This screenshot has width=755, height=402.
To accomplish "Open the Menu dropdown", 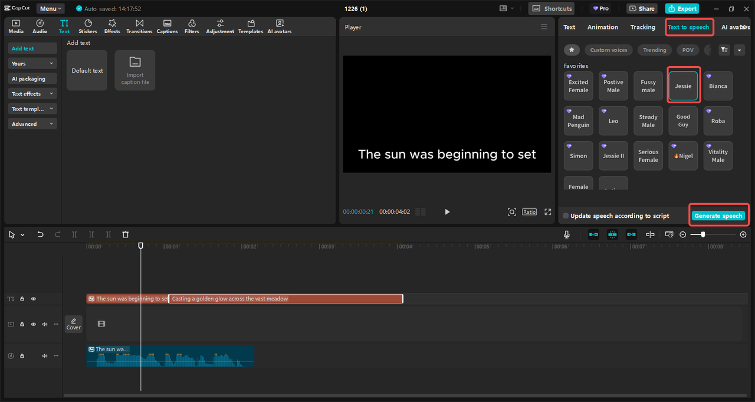I will (x=51, y=9).
